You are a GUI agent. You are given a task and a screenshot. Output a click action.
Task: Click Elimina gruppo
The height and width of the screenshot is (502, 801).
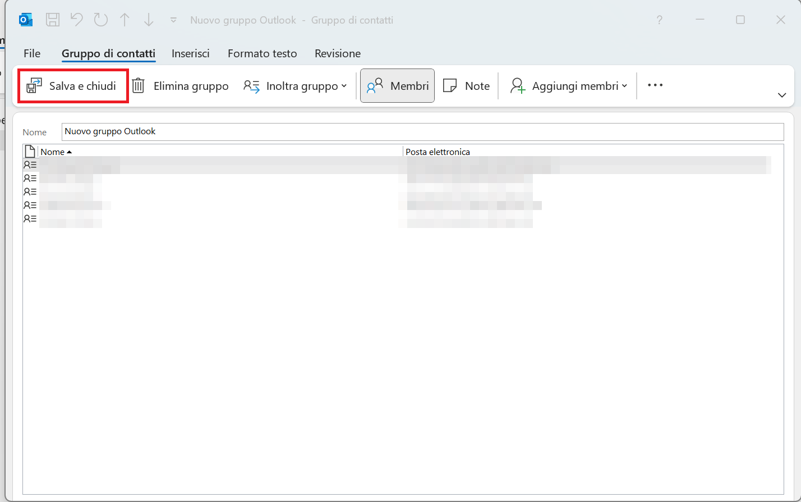pyautogui.click(x=181, y=86)
